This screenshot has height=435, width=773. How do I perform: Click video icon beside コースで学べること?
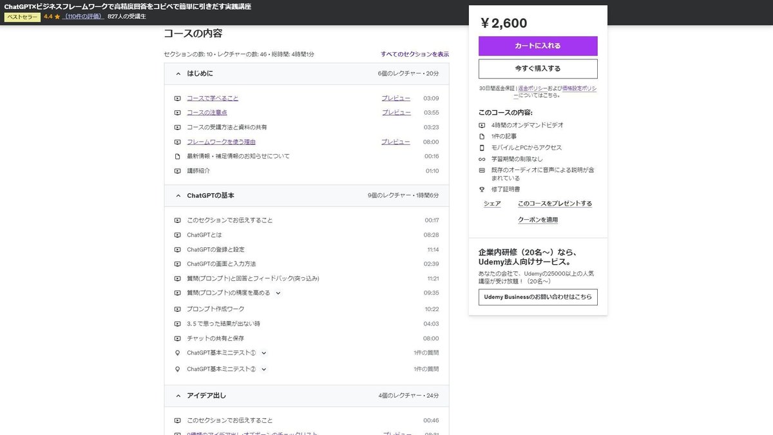click(178, 99)
